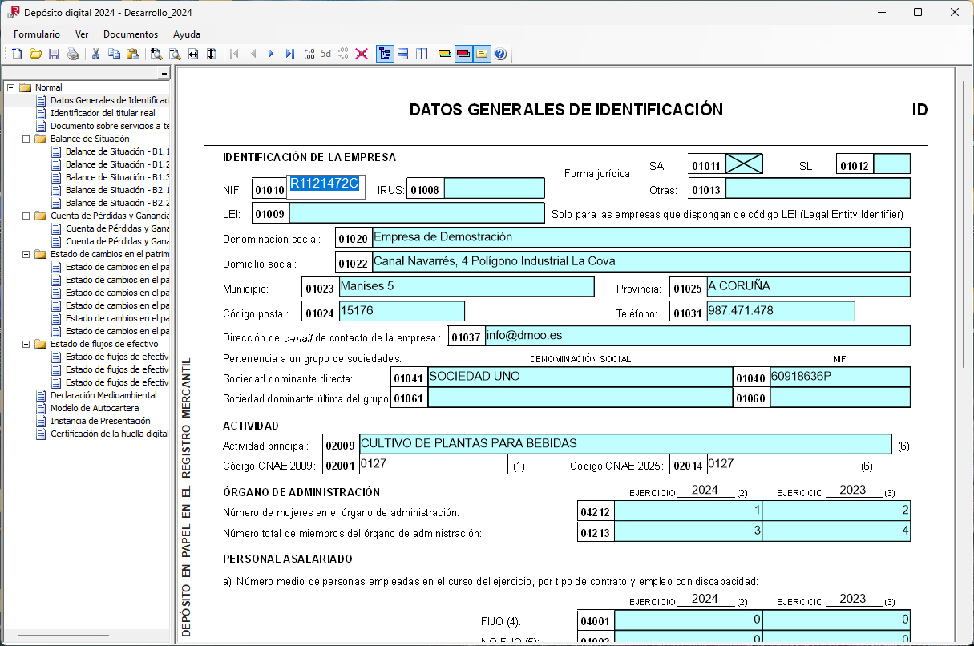Click the 5d decimal format toolbar icon
This screenshot has height=646, width=974.
click(325, 54)
